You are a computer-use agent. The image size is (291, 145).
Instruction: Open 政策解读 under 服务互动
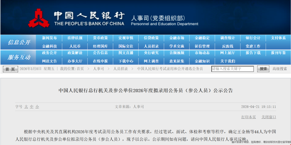pyautogui.click(x=75, y=53)
